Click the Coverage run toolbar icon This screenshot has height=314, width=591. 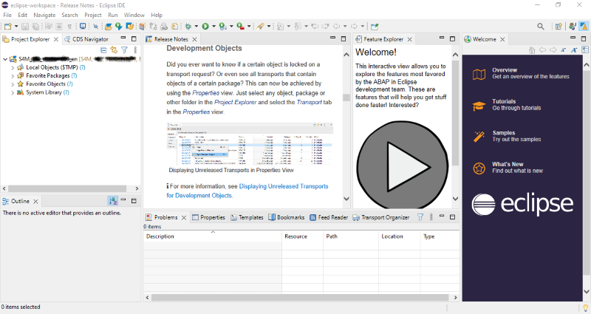(x=223, y=27)
